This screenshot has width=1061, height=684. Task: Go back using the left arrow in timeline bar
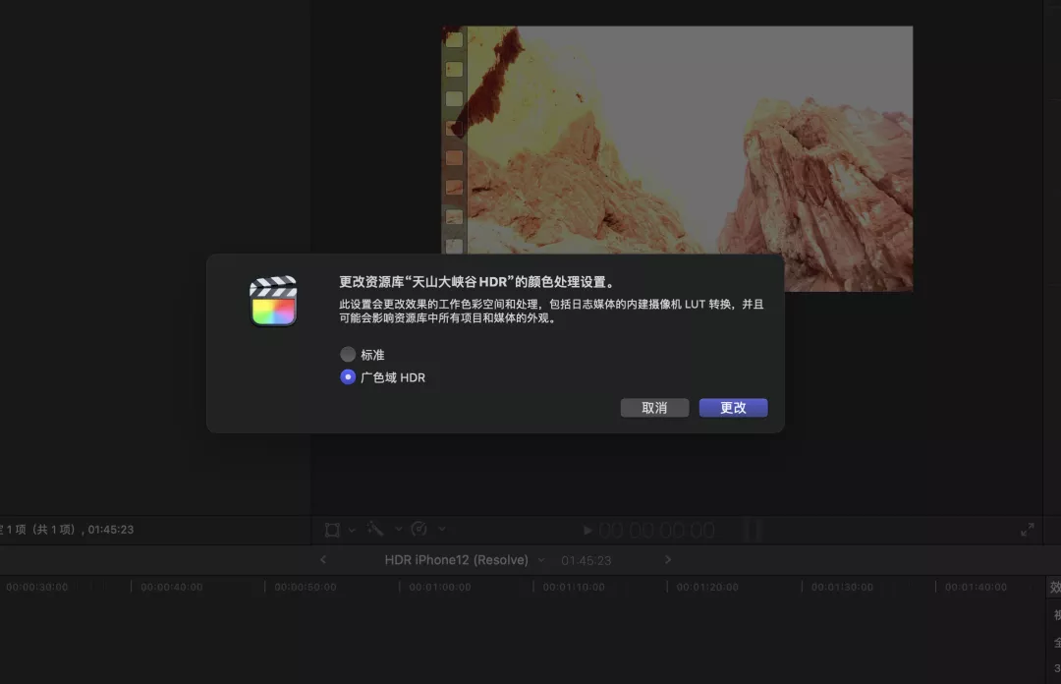pos(323,558)
